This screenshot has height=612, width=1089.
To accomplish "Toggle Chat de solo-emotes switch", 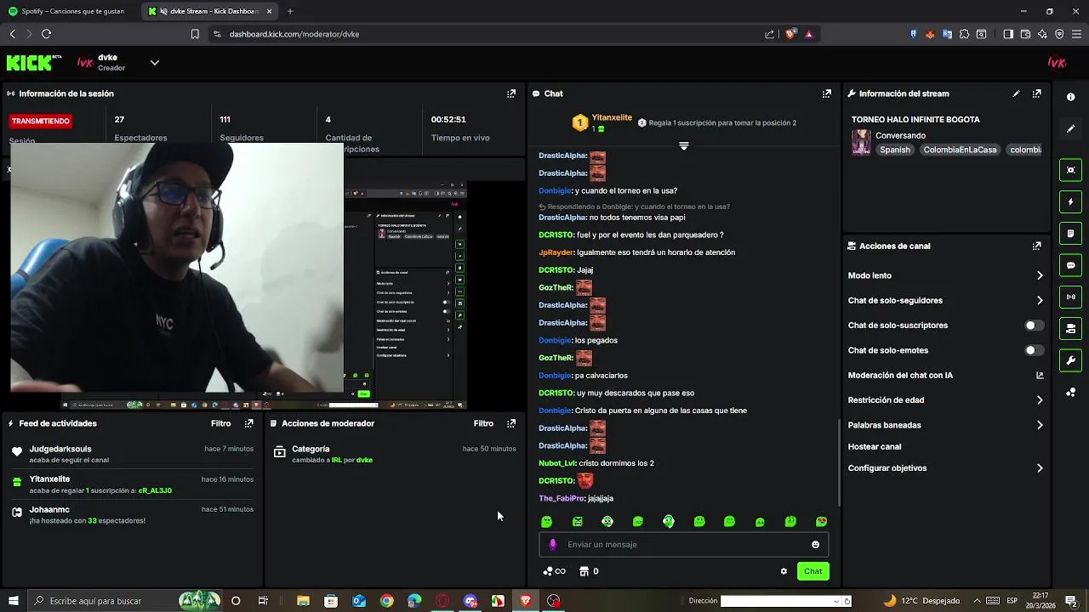I will [x=1034, y=350].
